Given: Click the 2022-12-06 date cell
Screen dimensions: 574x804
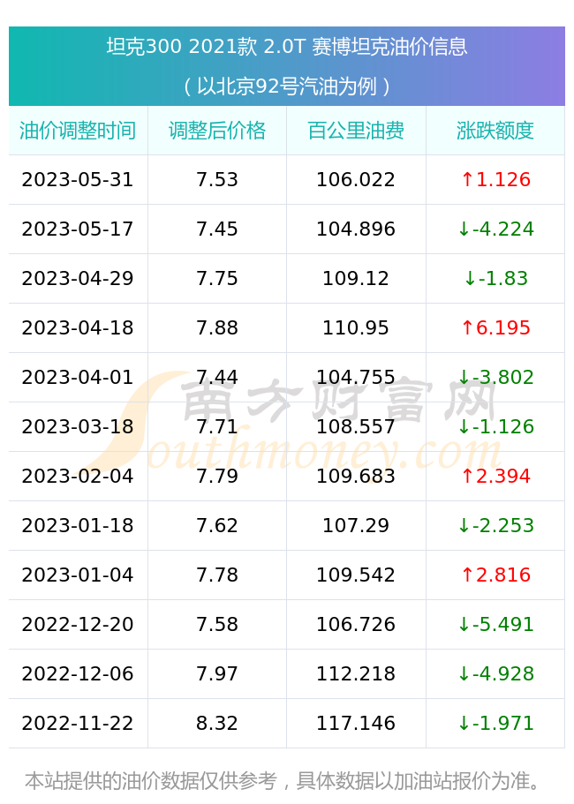Looking at the screenshot, I should click(x=78, y=673).
